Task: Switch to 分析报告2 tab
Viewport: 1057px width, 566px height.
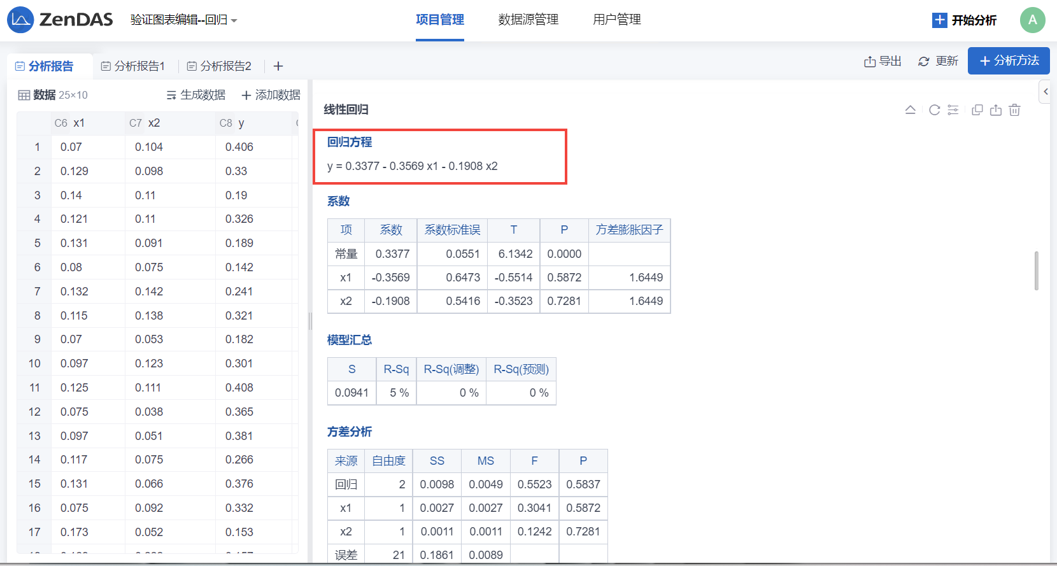Action: (219, 66)
